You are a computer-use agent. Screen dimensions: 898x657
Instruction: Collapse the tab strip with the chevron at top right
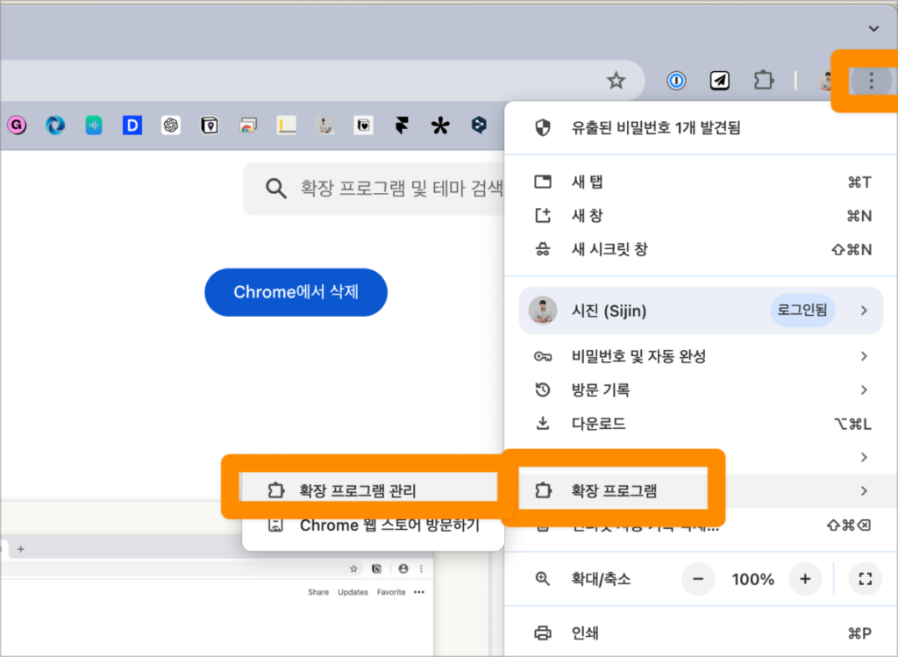point(873,28)
